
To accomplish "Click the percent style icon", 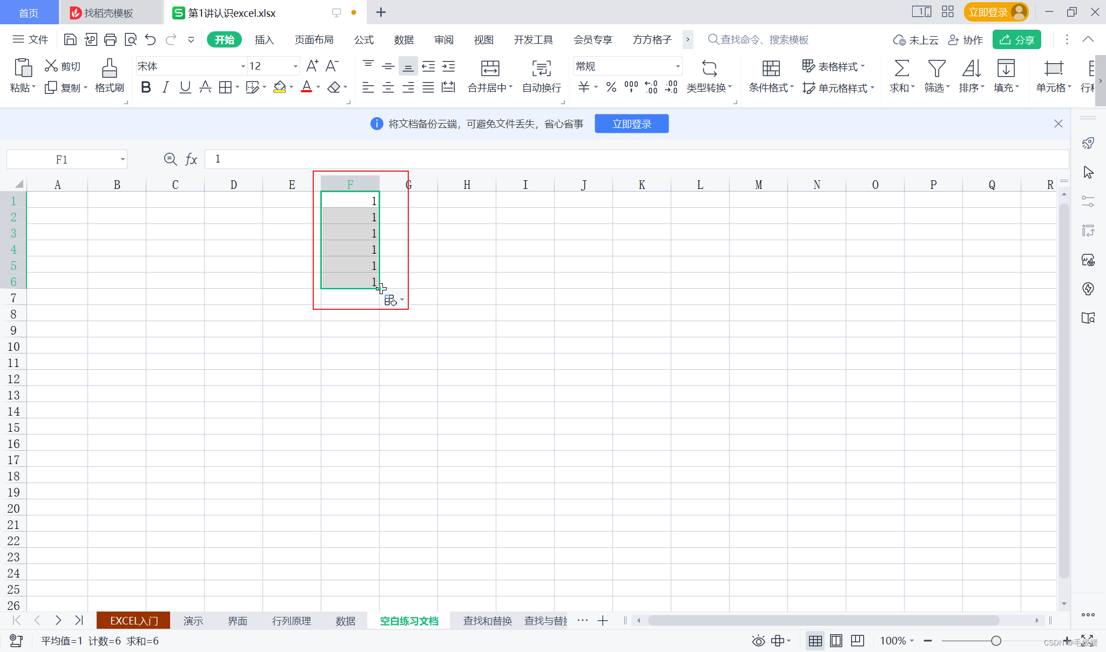I will coord(611,87).
